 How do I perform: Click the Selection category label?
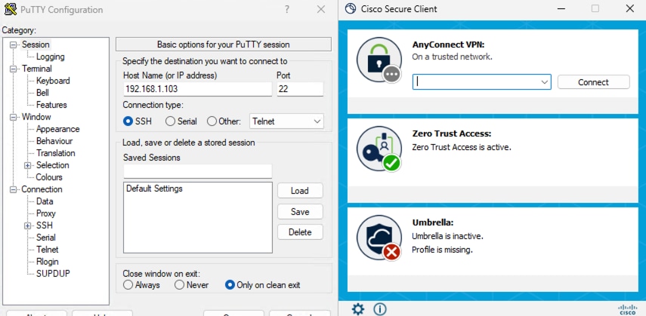pos(52,165)
